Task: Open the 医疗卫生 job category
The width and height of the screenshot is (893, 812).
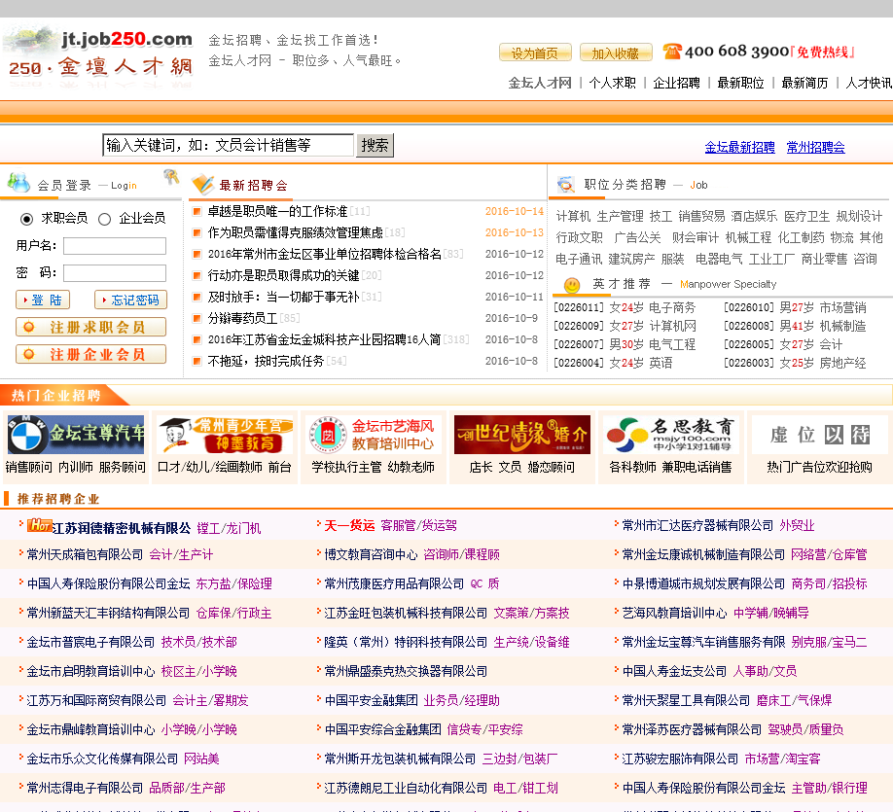Action: (x=807, y=217)
